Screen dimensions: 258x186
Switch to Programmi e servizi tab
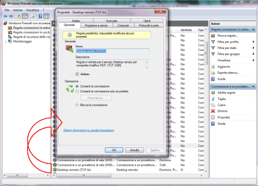click(96, 25)
